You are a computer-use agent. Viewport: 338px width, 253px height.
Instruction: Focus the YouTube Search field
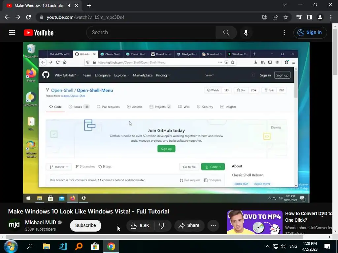tap(151, 33)
